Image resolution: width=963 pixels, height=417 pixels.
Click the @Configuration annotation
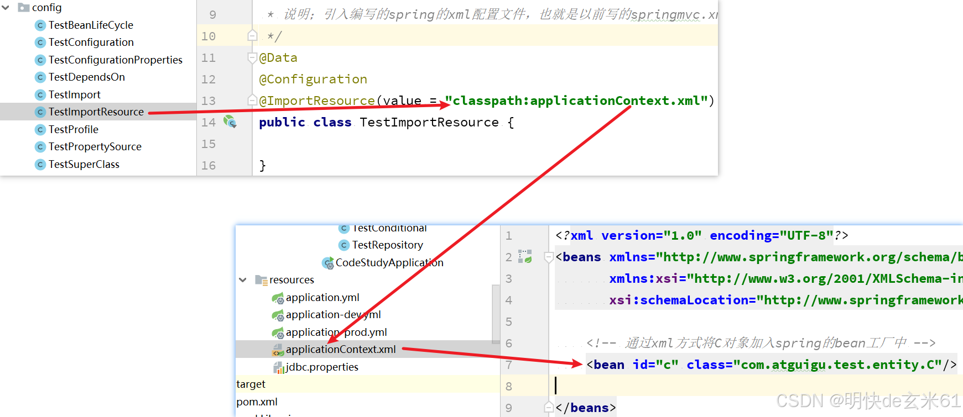313,79
